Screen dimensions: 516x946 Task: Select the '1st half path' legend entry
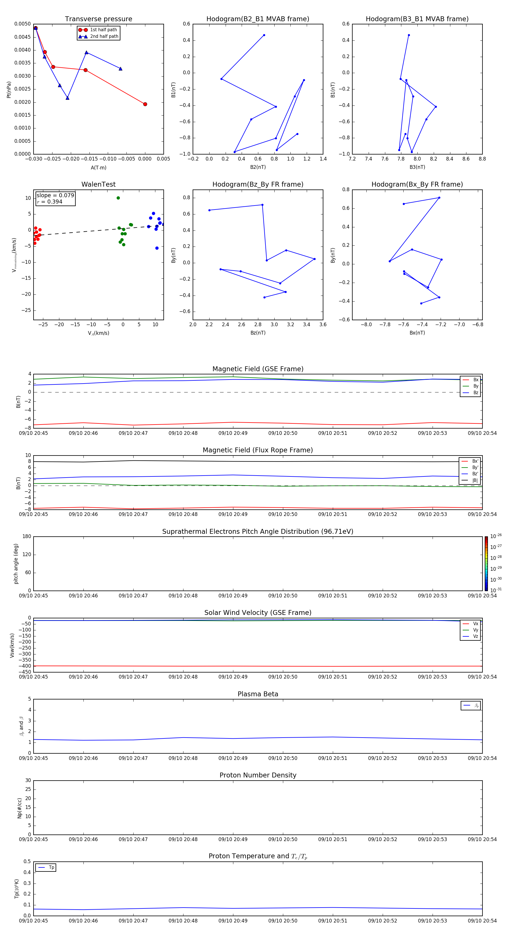tap(98, 30)
